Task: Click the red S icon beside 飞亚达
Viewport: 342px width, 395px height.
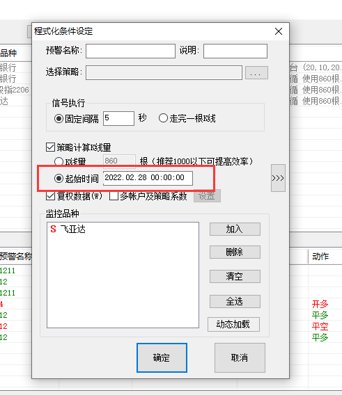Action: (53, 229)
